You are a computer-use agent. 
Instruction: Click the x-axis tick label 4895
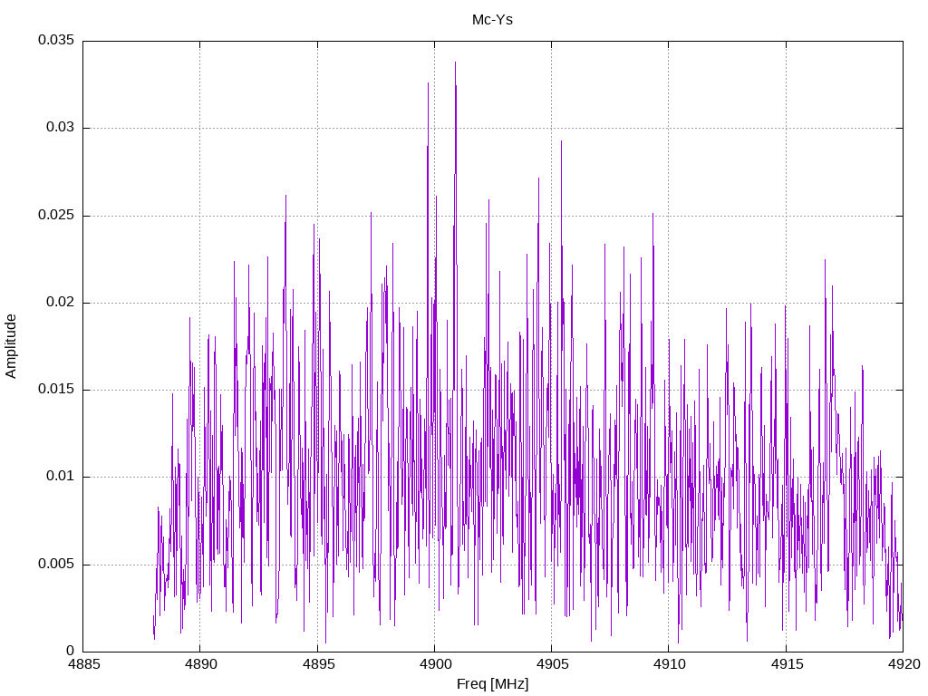click(318, 664)
